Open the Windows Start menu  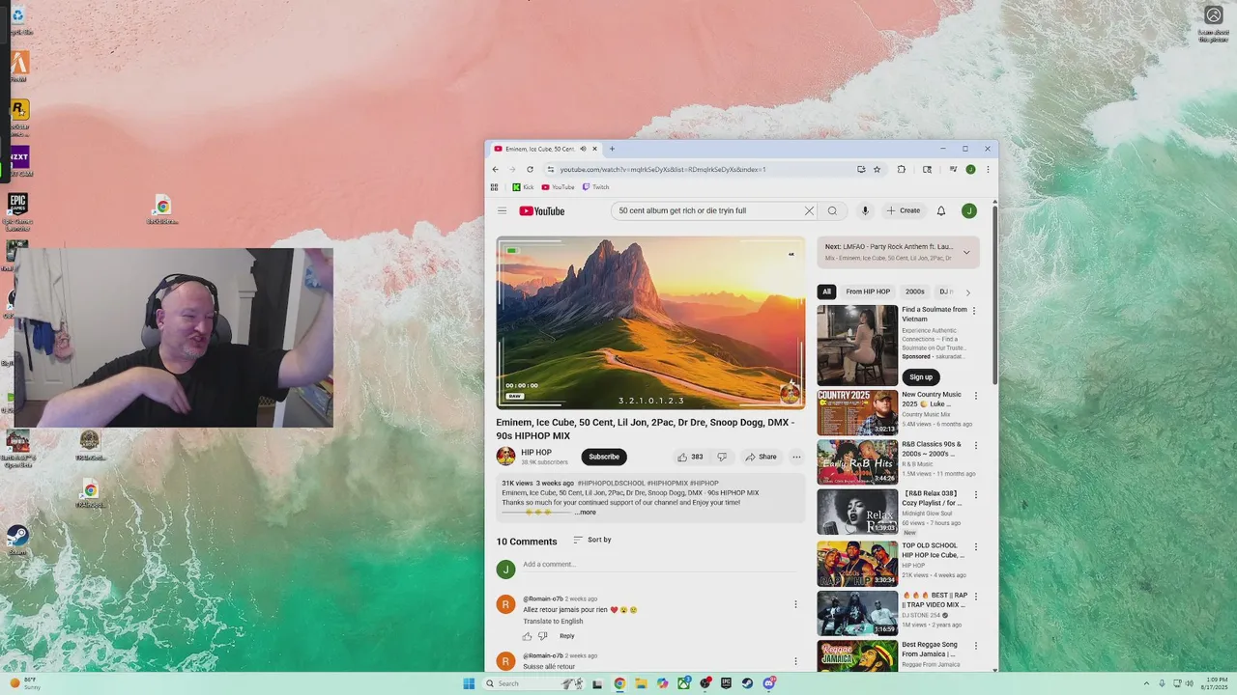[x=469, y=683]
